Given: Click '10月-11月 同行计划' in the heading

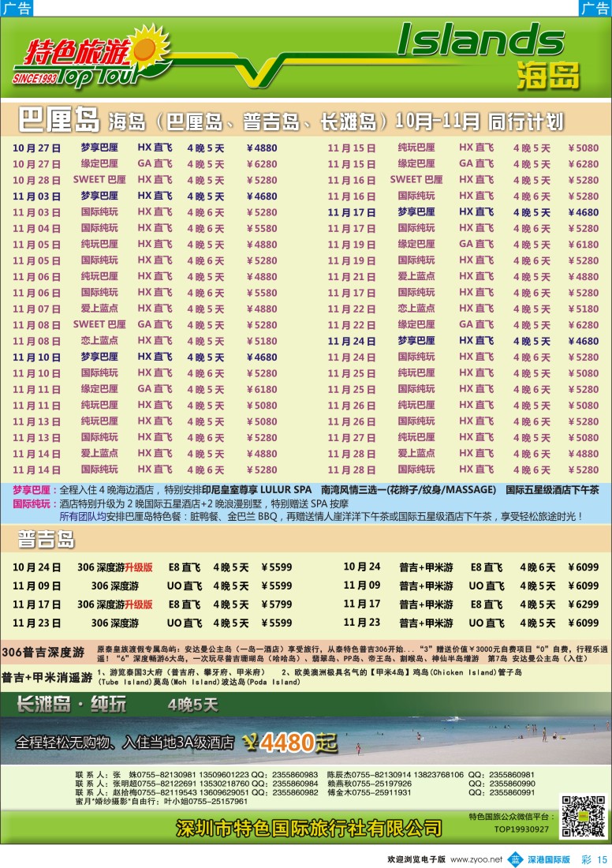Looking at the screenshot, I should [479, 122].
